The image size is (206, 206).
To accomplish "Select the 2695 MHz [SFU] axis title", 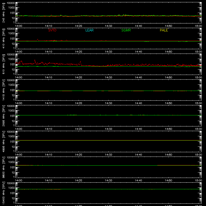I will click(x=3, y=116).
